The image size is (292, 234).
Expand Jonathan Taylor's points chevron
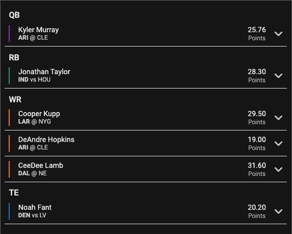(278, 76)
